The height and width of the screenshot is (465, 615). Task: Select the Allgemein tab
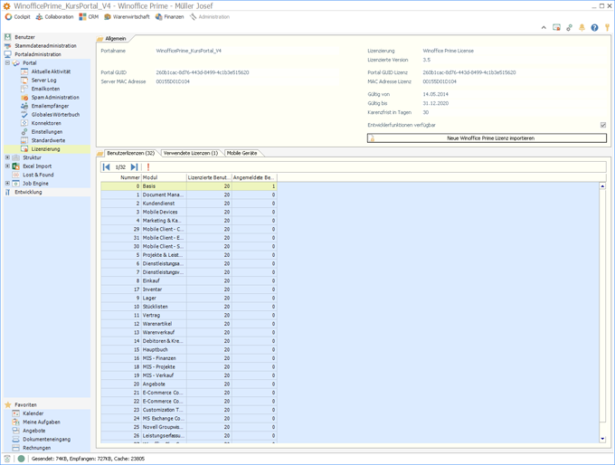click(116, 39)
